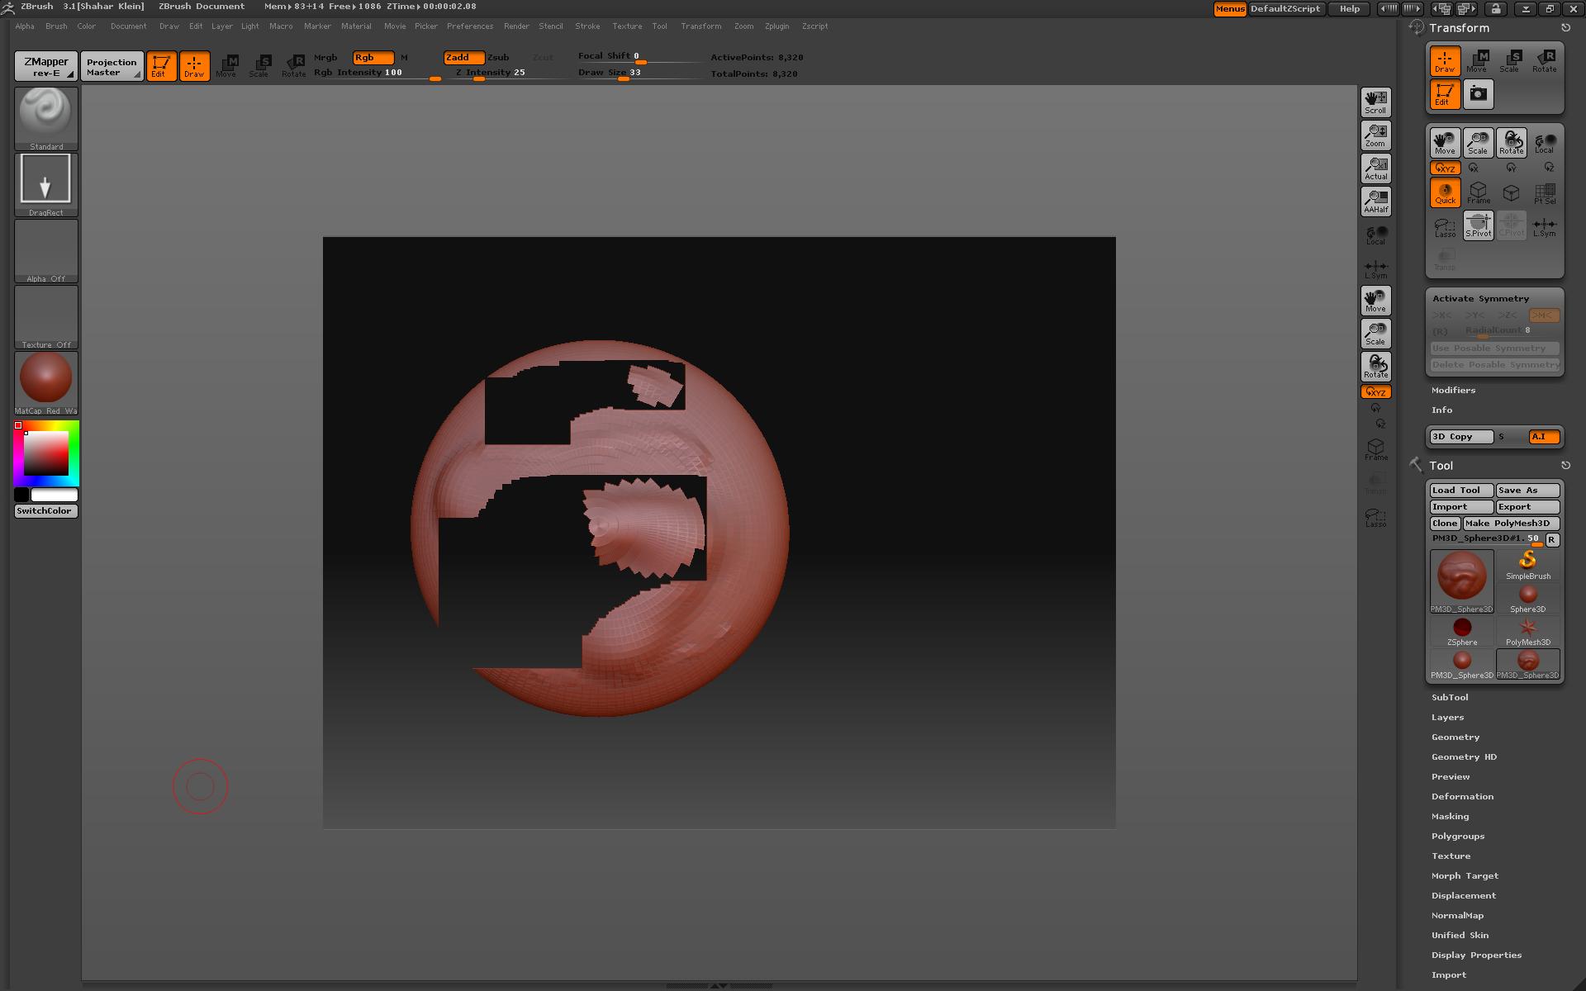This screenshot has width=1586, height=991.
Task: Select the PolyMesh3D tool
Action: [x=1527, y=628]
